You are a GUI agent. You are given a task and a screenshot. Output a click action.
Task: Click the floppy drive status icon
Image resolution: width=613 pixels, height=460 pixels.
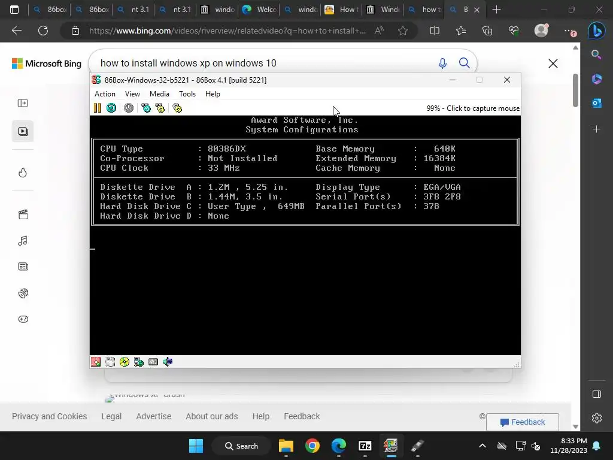point(96,362)
